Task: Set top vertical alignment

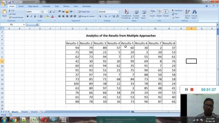Action: (x=60, y=12)
